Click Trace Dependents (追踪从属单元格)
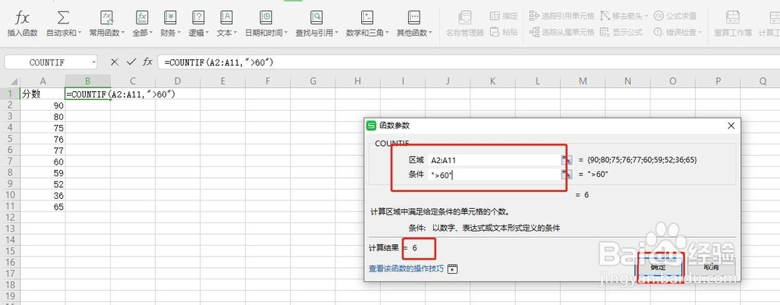Viewport: 780px width, 305px height. tap(562, 32)
